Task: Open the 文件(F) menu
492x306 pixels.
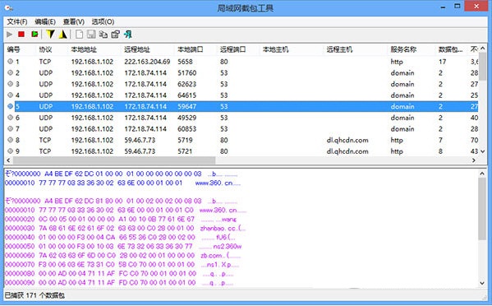Action: (x=17, y=21)
